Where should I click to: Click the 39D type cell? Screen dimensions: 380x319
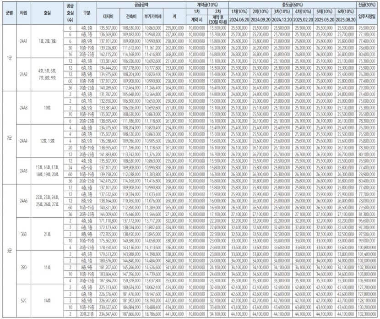click(24, 267)
